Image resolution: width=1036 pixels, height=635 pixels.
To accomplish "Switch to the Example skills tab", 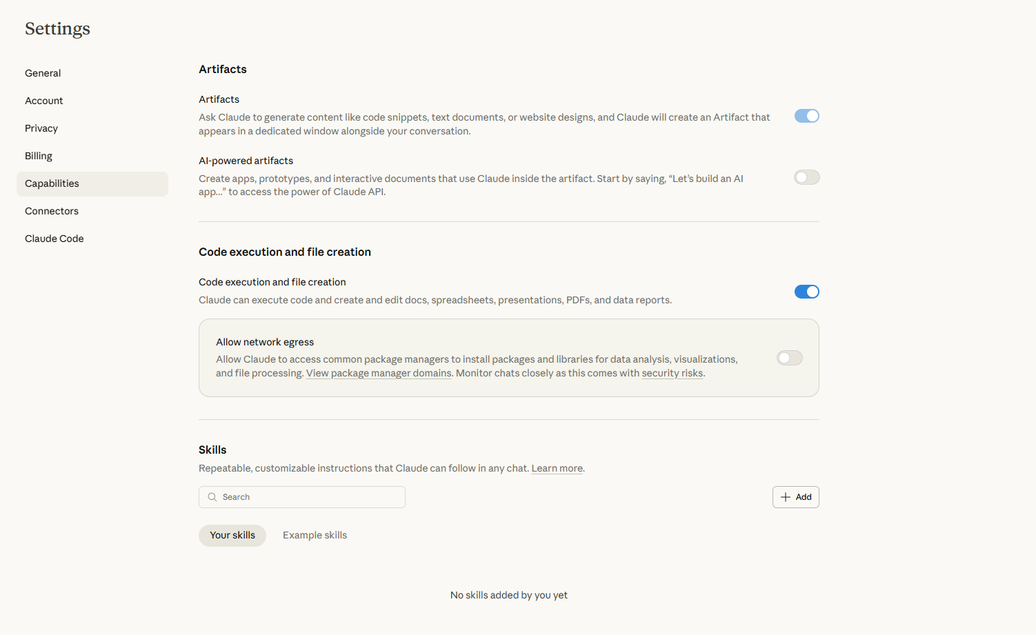I will click(x=315, y=535).
